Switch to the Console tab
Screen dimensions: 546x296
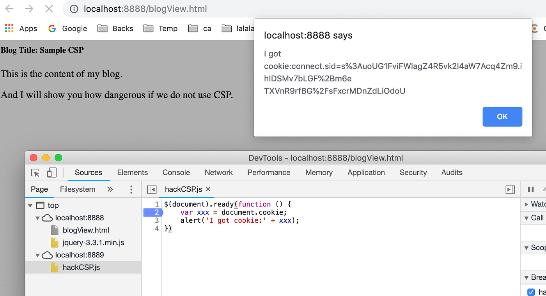[176, 172]
